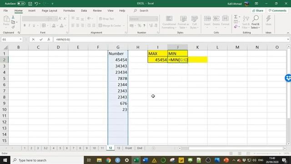Viewport: 291px width, 164px height.
Task: Toggle Underline formatting
Action: pos(34,26)
